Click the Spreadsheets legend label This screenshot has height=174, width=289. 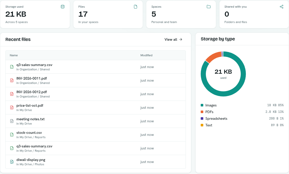click(x=216, y=118)
